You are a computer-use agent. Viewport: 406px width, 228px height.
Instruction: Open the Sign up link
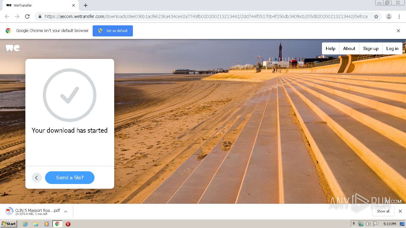371,48
